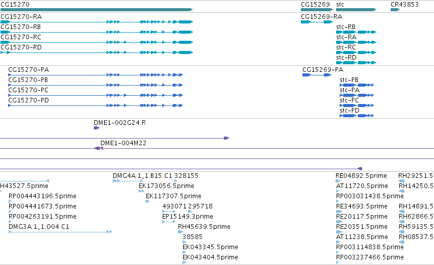The width and height of the screenshot is (434, 265).
Task: Click RP004443196.5prime label
Action: point(43,196)
